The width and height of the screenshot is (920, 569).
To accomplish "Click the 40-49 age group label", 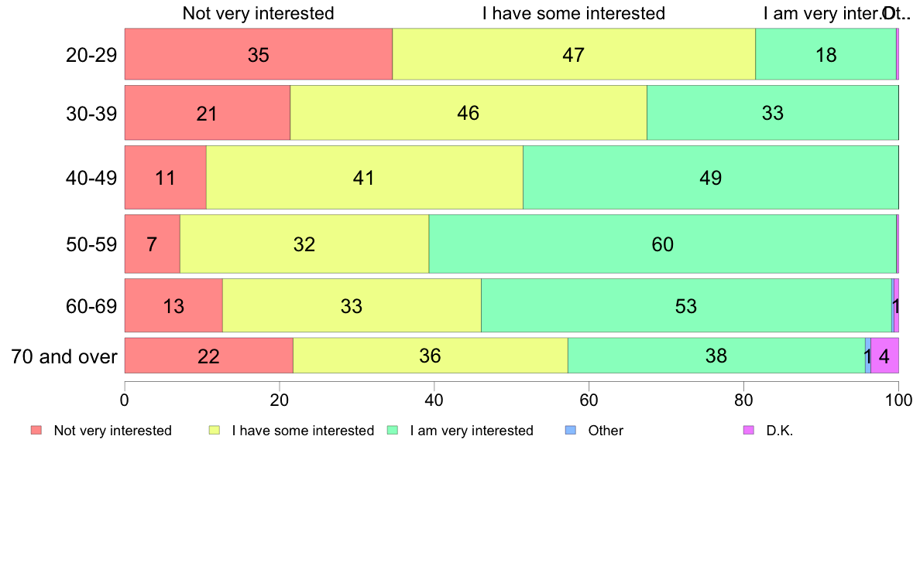I will pyautogui.click(x=91, y=178).
